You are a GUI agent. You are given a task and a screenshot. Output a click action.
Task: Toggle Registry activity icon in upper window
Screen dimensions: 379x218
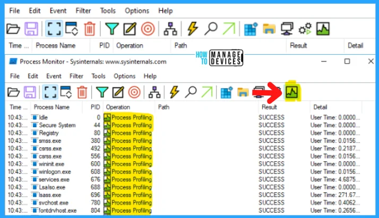tap(251, 29)
